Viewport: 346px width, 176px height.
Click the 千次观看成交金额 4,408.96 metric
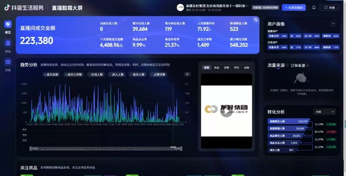tap(112, 42)
